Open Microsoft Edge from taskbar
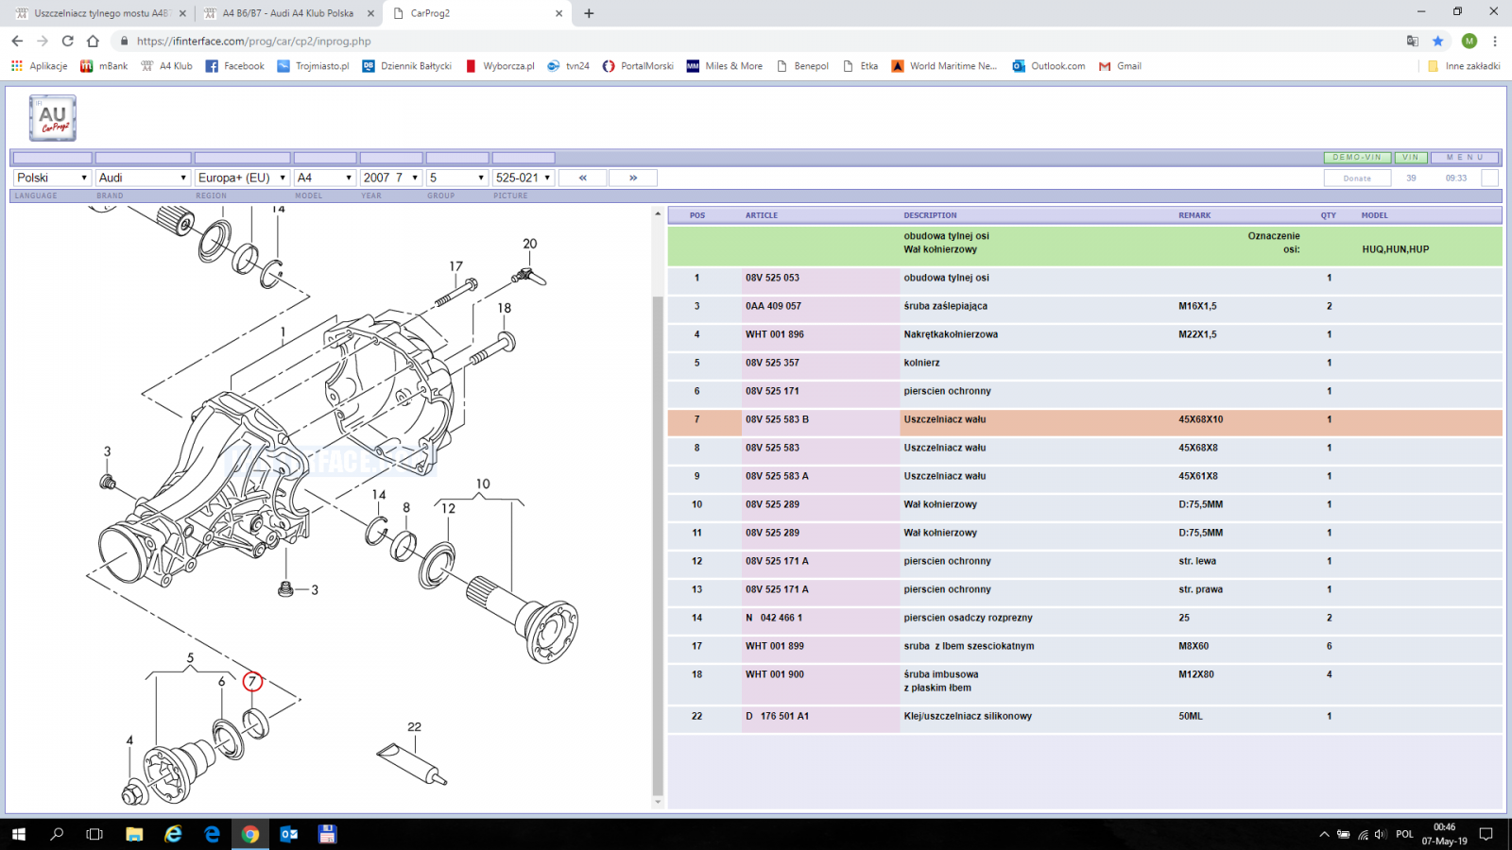The image size is (1512, 850). tap(212, 834)
